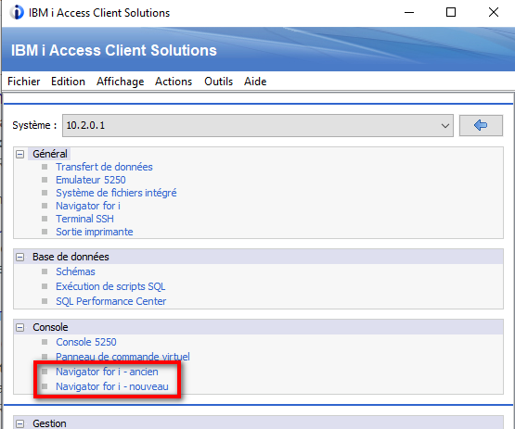Open Navigator for i - ancien
This screenshot has height=429, width=515.
tap(107, 372)
